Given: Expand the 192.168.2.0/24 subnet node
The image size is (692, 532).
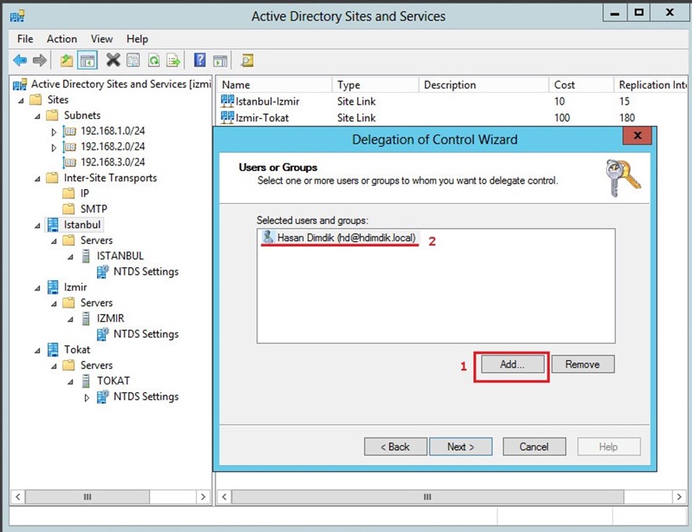Looking at the screenshot, I should (x=54, y=148).
